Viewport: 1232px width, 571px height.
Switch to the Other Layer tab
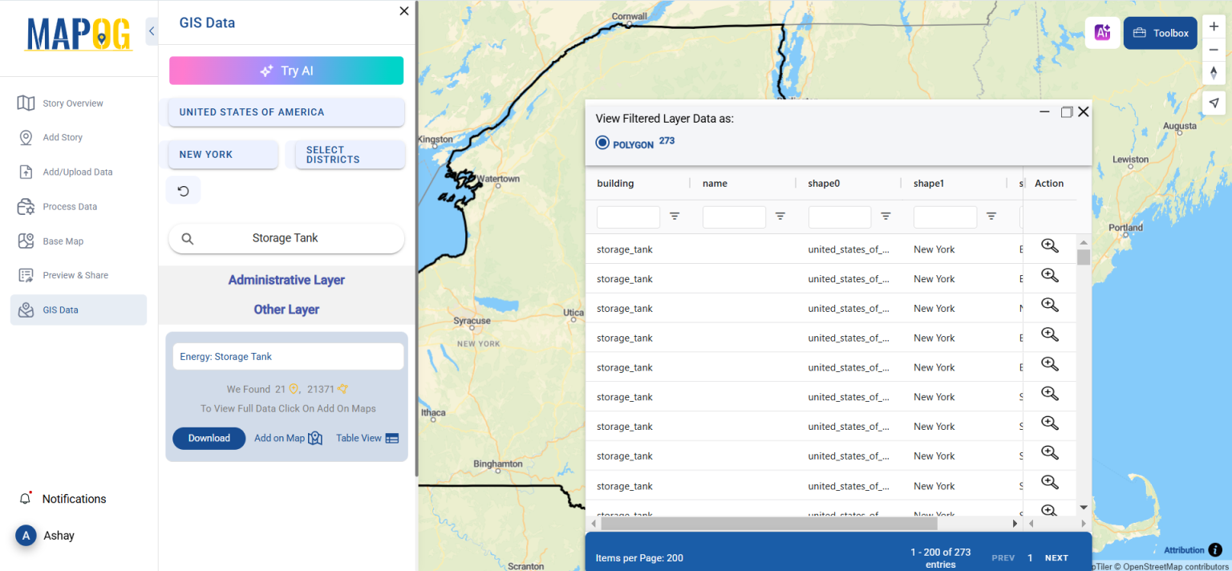point(286,309)
